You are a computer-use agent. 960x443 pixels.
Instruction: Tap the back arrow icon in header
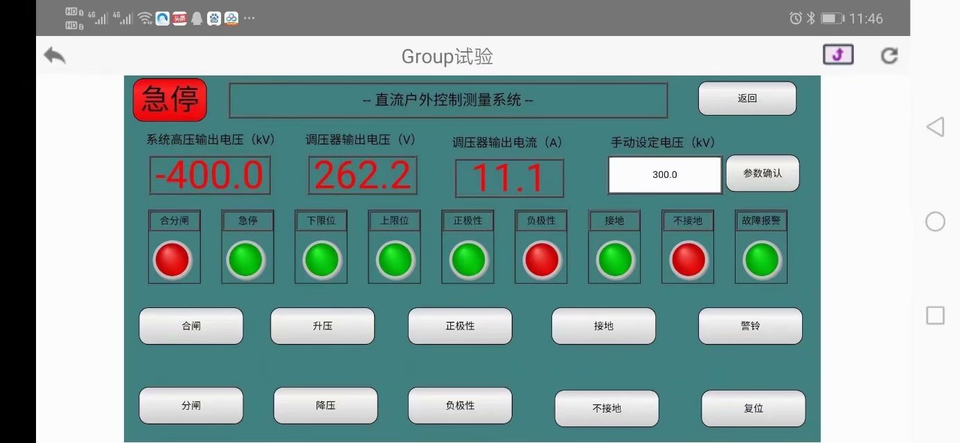click(55, 56)
